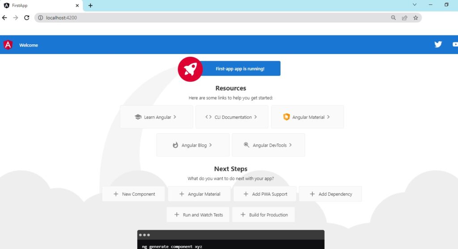The image size is (458, 249).
Task: Choose Add Dependency step
Action: (x=331, y=194)
